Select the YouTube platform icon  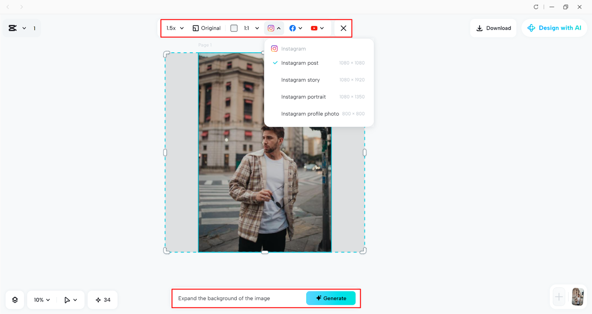[315, 28]
